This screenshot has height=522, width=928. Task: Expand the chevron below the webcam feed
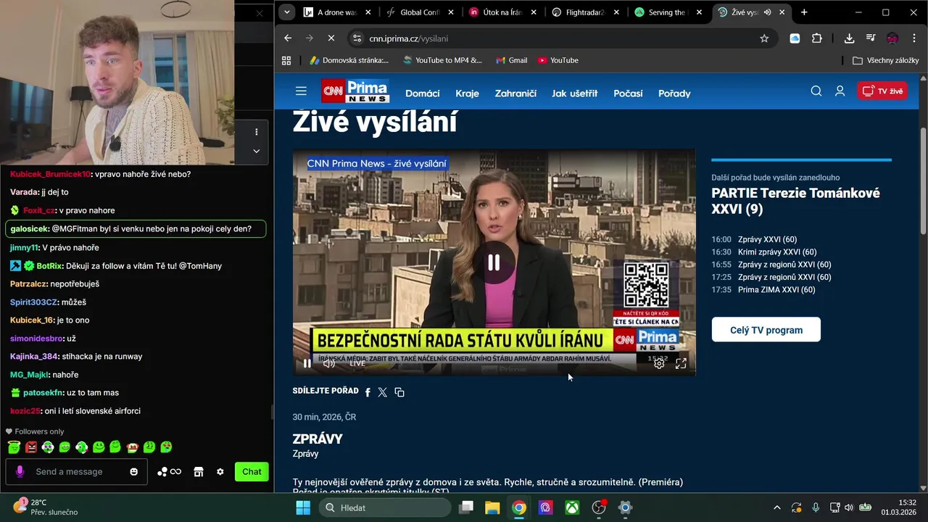(x=256, y=151)
